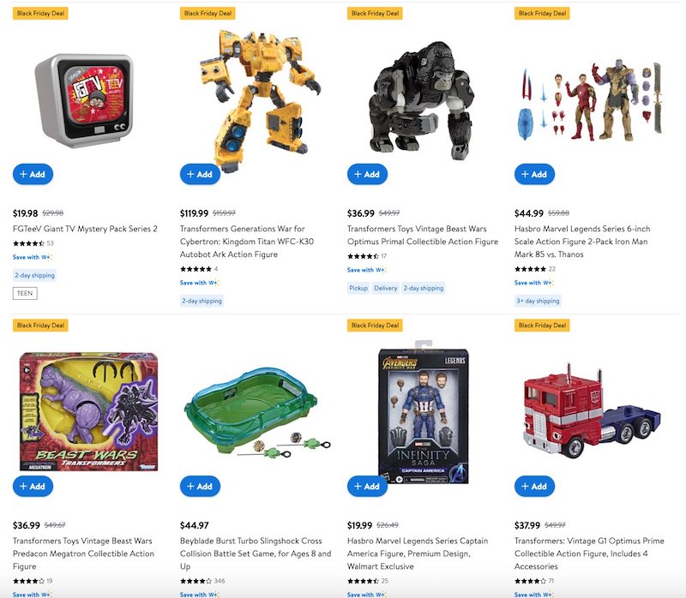The height and width of the screenshot is (598, 686).
Task: Click the TEEN rating badge
Action: (x=25, y=293)
